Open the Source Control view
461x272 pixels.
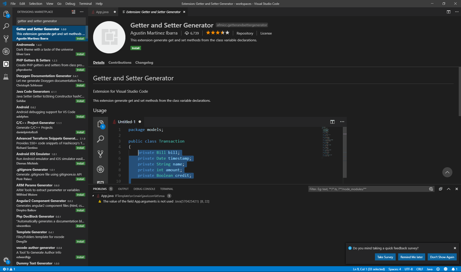click(6, 39)
